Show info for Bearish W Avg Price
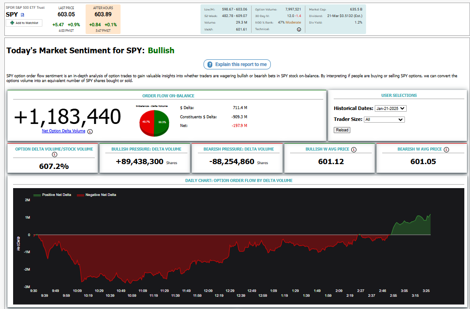 (446, 149)
